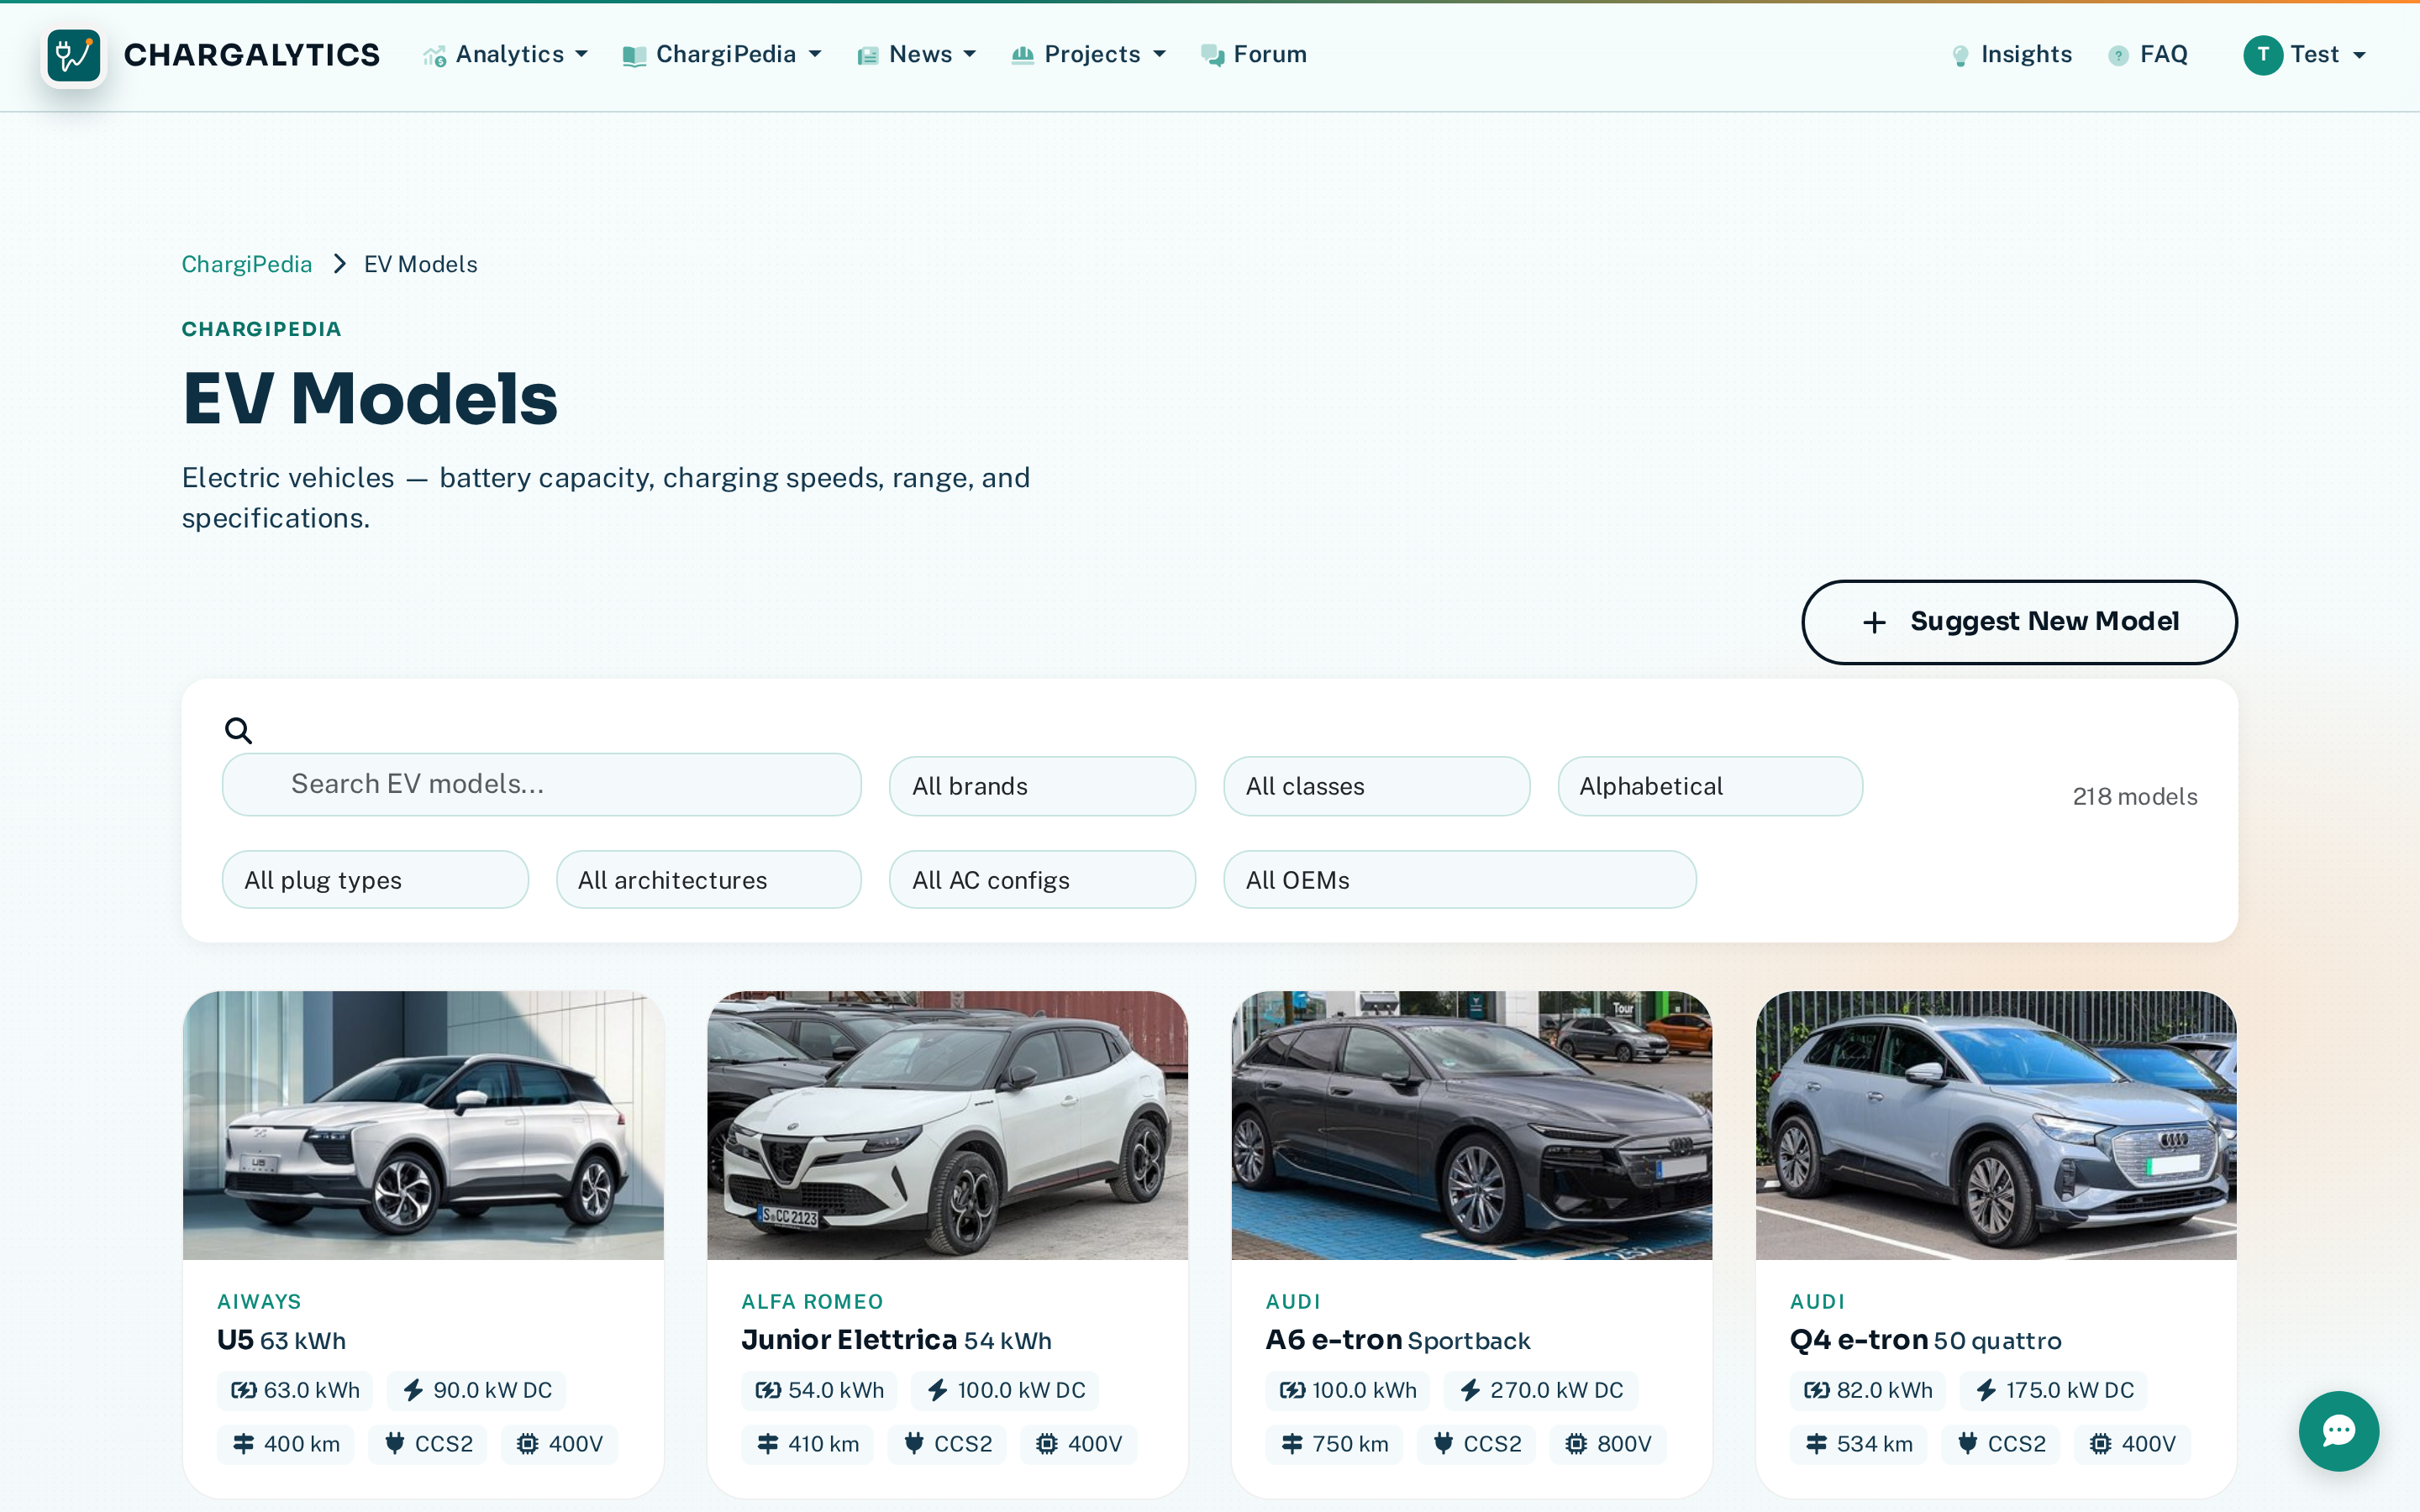Open the News dropdown menu
The height and width of the screenshot is (1512, 2420).
pos(917,55)
